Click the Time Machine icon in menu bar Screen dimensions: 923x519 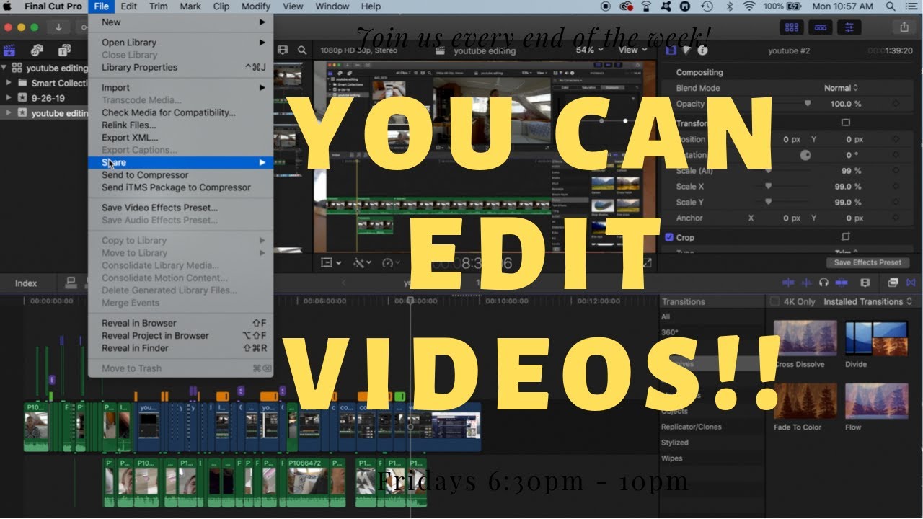[x=707, y=6]
